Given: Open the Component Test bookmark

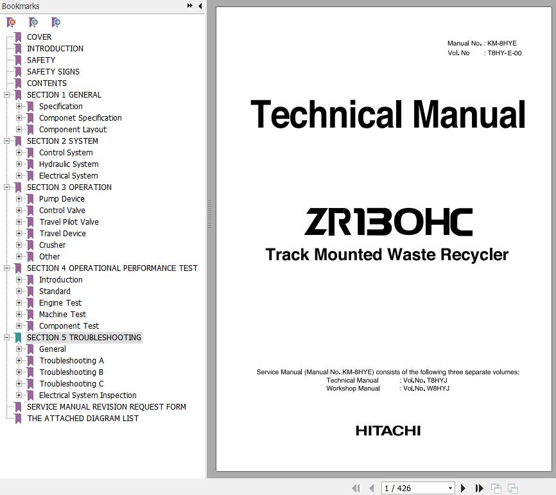Looking at the screenshot, I should [x=69, y=326].
